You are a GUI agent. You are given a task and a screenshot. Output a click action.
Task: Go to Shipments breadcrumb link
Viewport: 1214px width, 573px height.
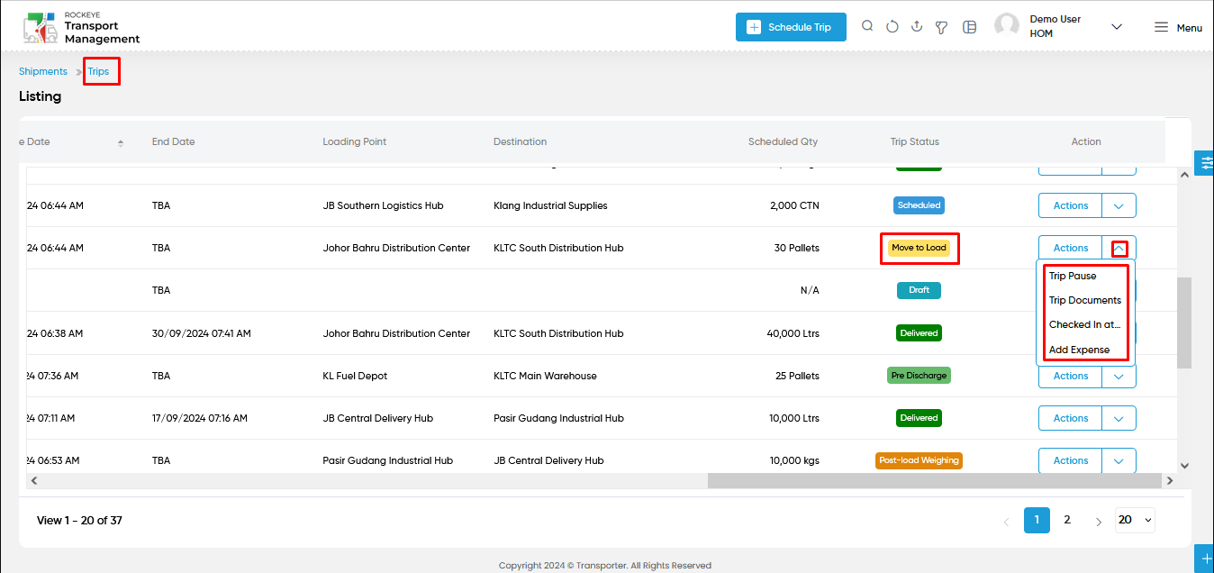(x=43, y=71)
